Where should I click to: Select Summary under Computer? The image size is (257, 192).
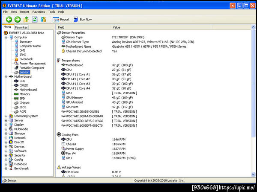point(26,42)
